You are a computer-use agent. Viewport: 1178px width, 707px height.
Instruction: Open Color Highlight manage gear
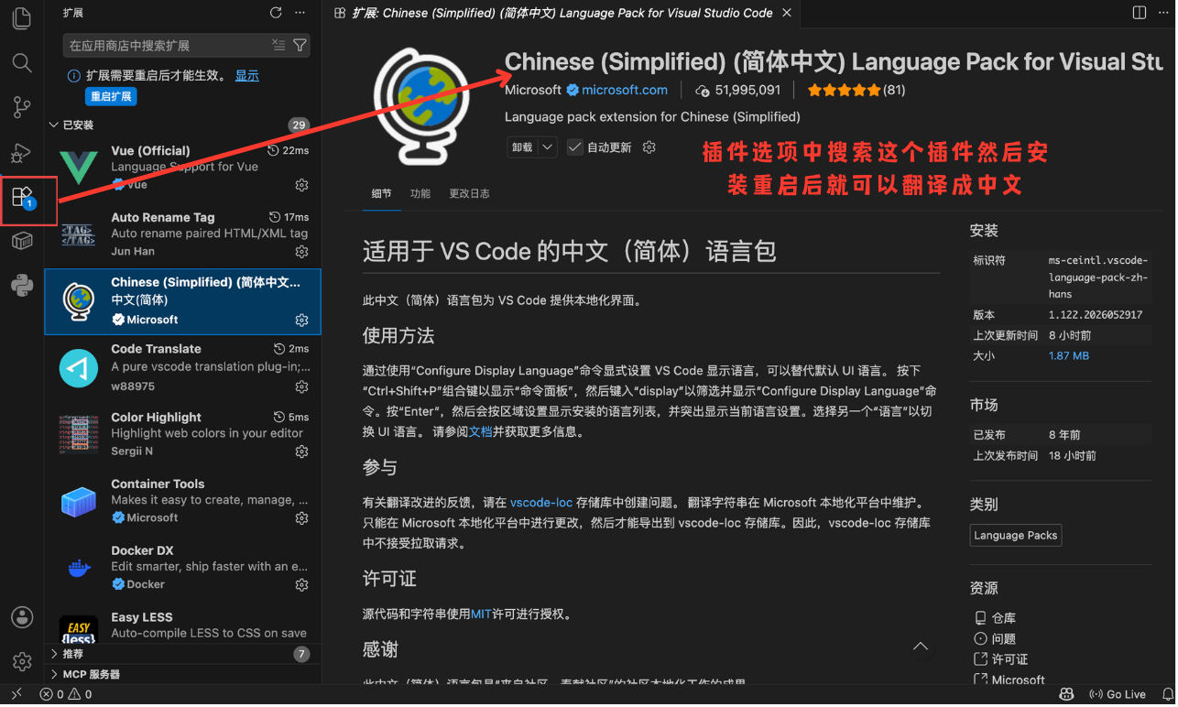point(301,451)
